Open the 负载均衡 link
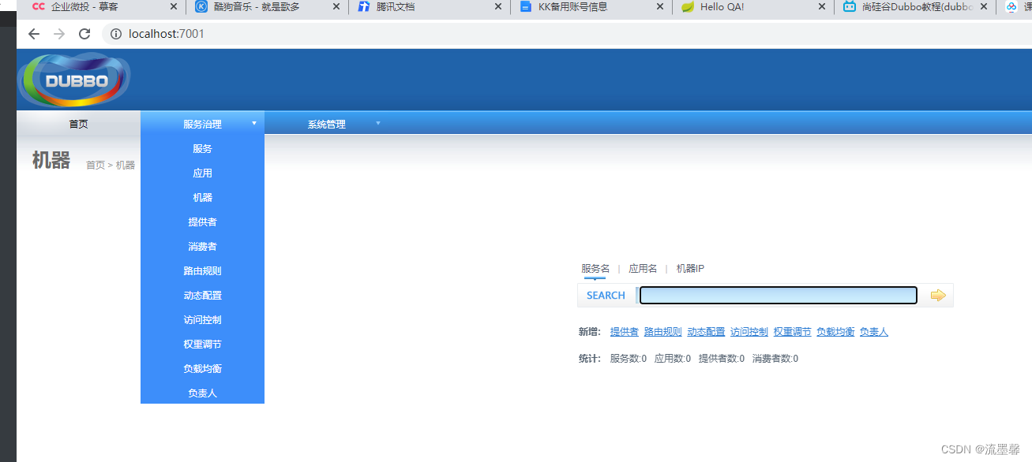1032x462 pixels. [835, 331]
